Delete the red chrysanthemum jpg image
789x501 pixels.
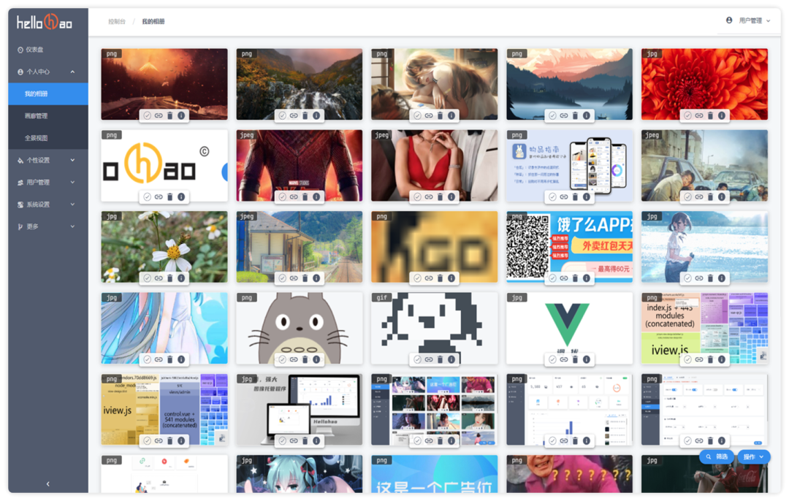(711, 115)
